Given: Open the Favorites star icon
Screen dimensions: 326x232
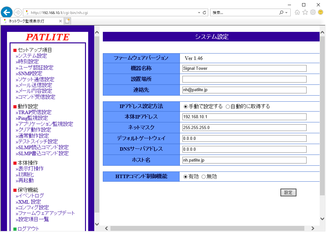Looking at the screenshot, I should click(305, 12).
